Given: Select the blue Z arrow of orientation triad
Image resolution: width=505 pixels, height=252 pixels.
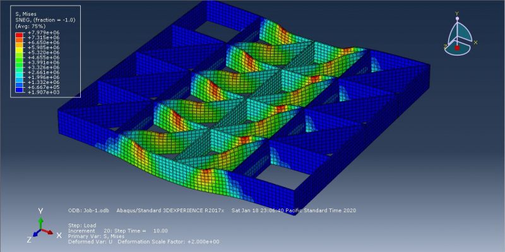Looking at the screenshot, I should (x=37, y=232).
